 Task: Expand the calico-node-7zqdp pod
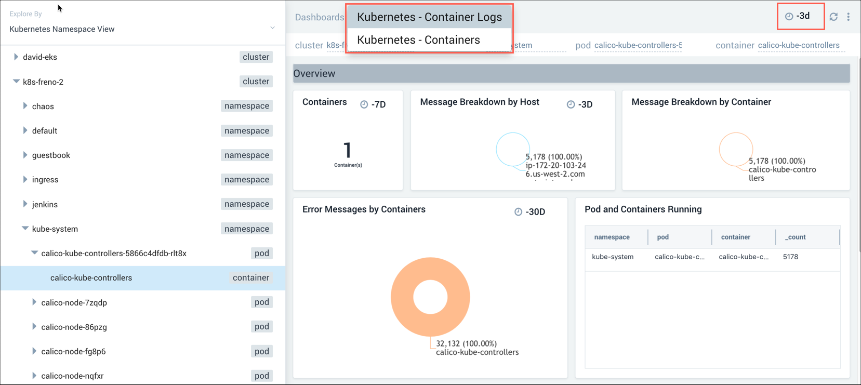(x=34, y=302)
